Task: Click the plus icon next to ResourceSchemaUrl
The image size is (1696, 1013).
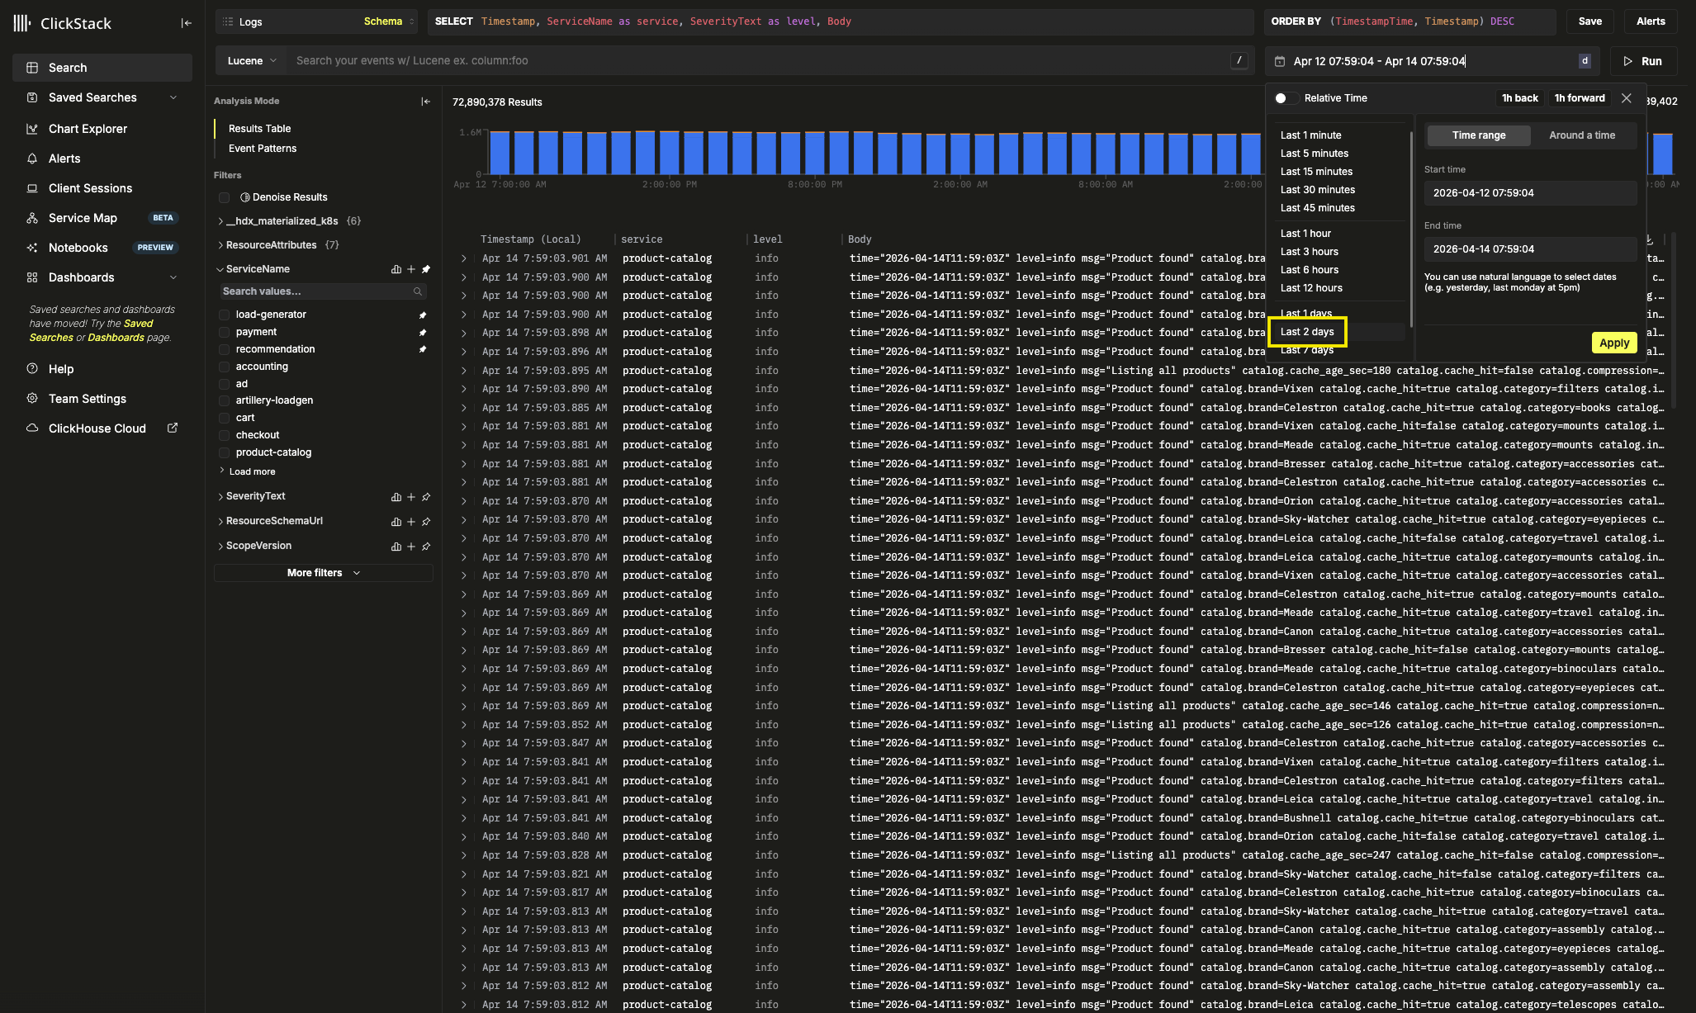Action: pos(411,522)
